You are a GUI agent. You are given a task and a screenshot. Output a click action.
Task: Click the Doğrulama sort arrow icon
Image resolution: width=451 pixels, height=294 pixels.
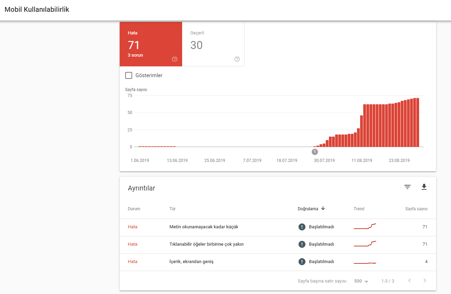(x=323, y=209)
